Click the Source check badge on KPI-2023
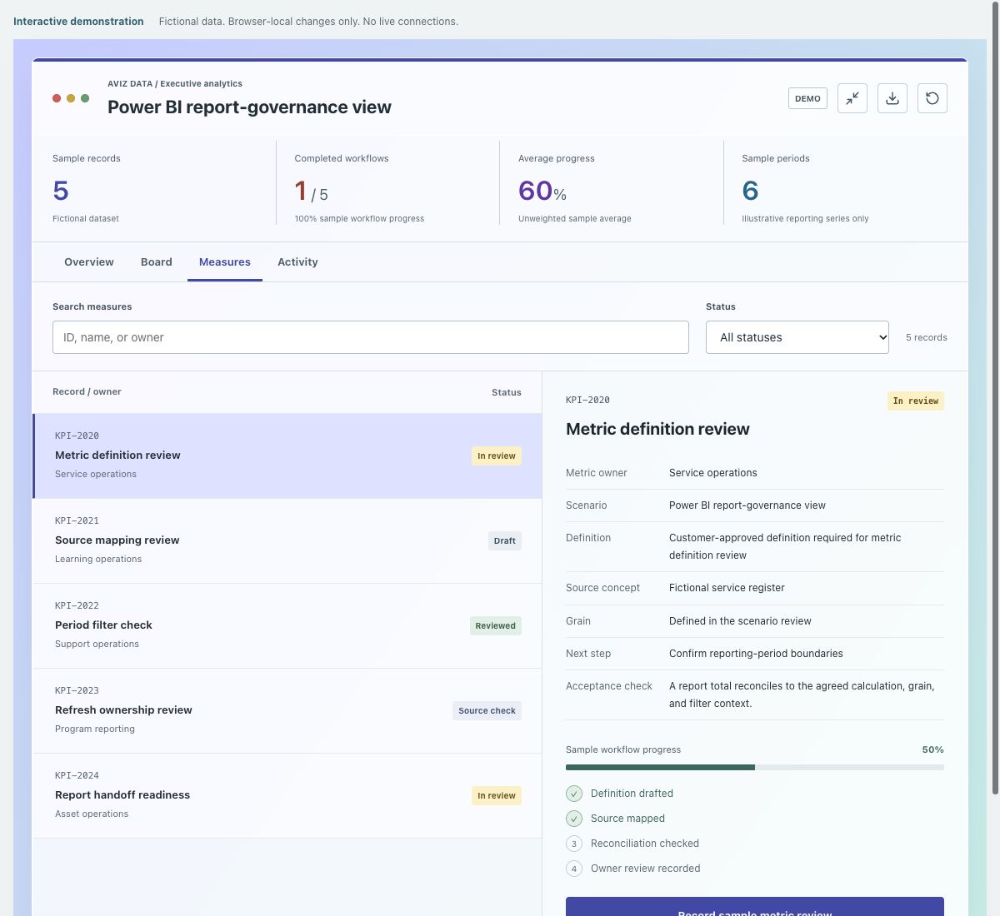Screen dimensions: 1000x916 click(x=487, y=710)
